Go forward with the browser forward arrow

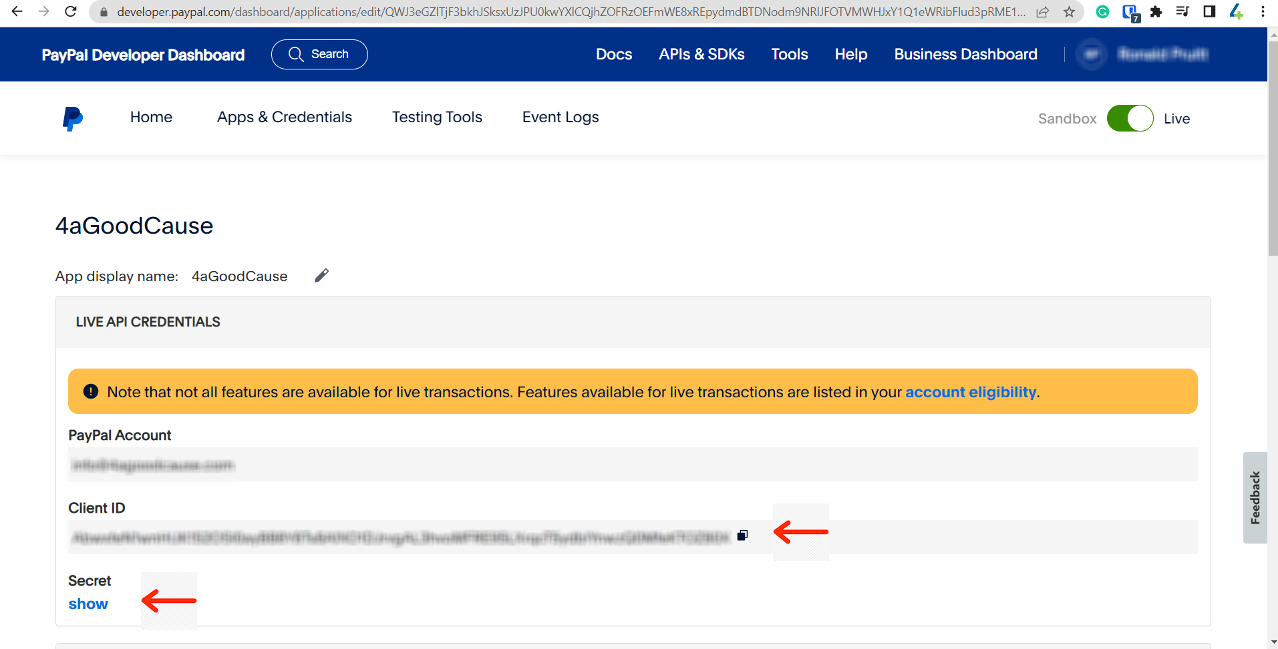tap(44, 11)
